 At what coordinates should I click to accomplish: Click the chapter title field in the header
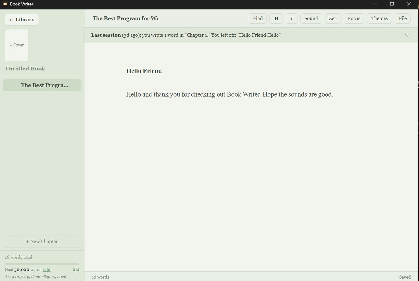click(x=125, y=18)
